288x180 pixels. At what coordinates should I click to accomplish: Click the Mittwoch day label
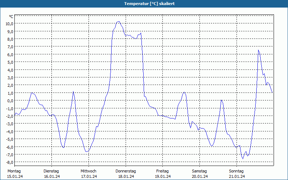pos(88,171)
